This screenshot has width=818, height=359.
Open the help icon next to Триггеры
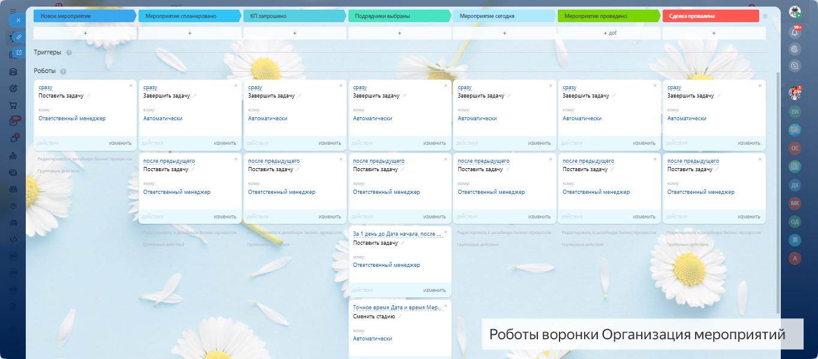pyautogui.click(x=69, y=53)
